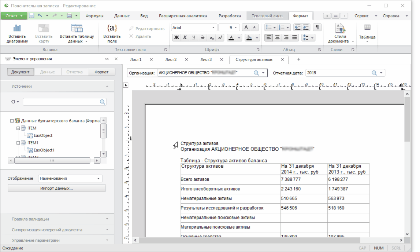The height and width of the screenshot is (252, 420).
Task: Click the grow font size icon
Action: tap(246, 28)
